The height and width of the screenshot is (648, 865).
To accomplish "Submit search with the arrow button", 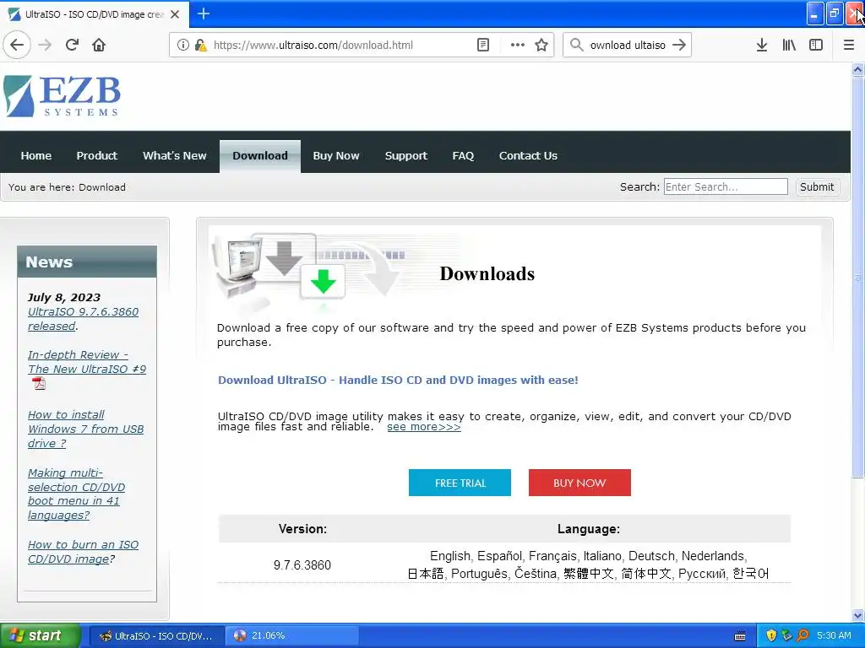I will point(680,46).
